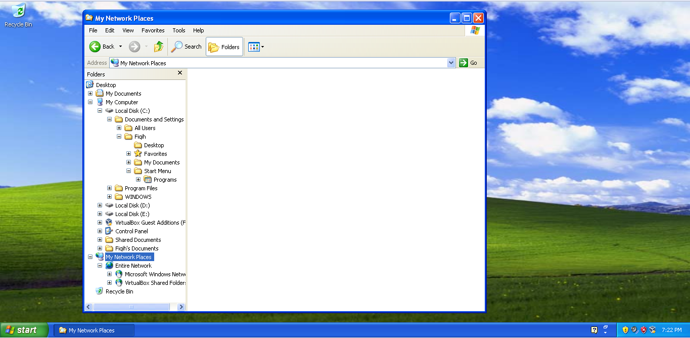Select Programs folder icon

click(148, 180)
